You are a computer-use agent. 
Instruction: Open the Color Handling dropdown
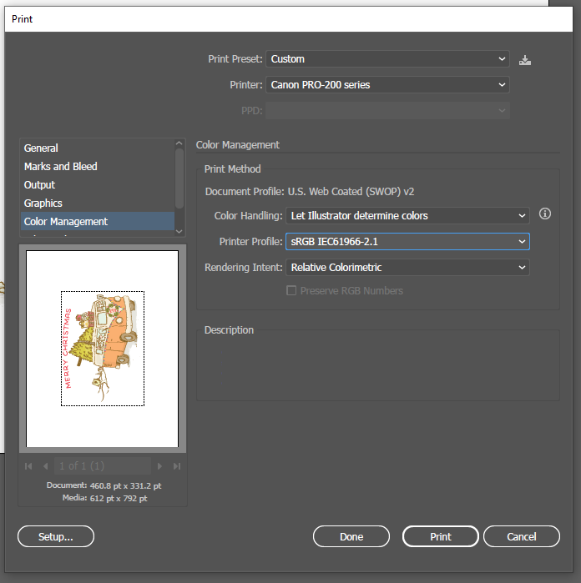(x=407, y=216)
